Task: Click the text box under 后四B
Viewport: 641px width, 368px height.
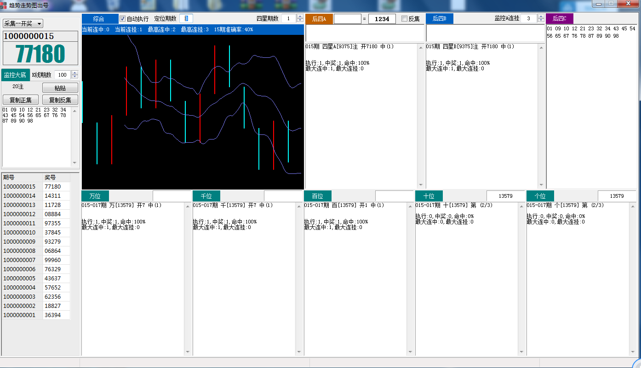Action: [485, 33]
